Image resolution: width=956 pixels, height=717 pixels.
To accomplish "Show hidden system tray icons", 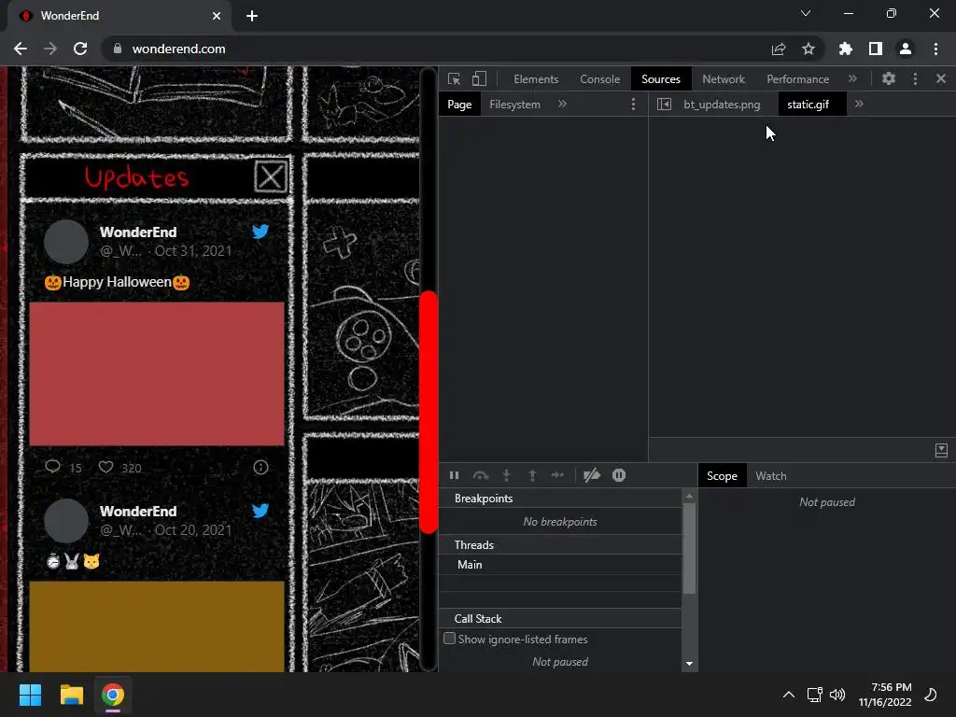I will coord(788,695).
